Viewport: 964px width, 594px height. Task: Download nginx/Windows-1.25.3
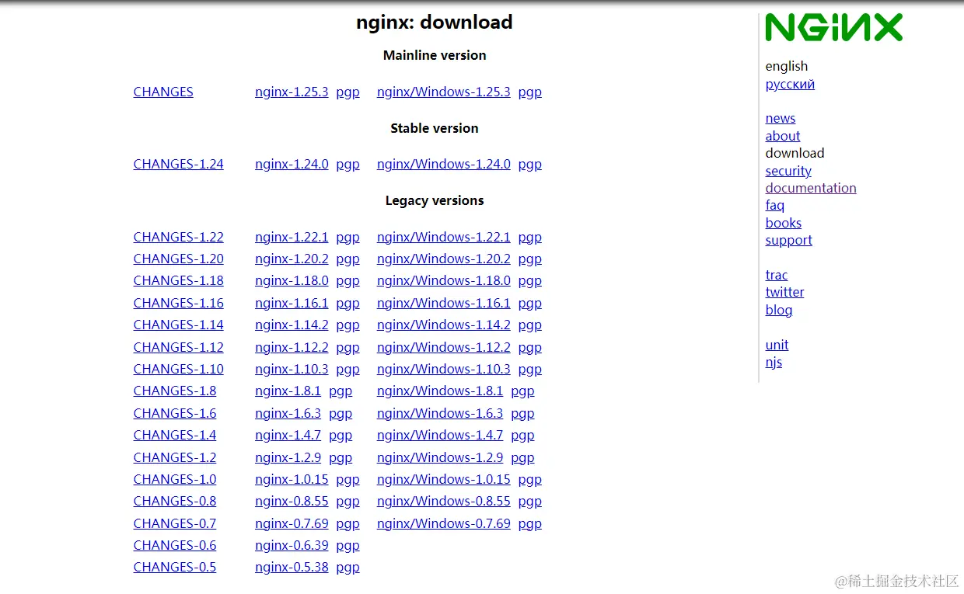[x=444, y=92]
